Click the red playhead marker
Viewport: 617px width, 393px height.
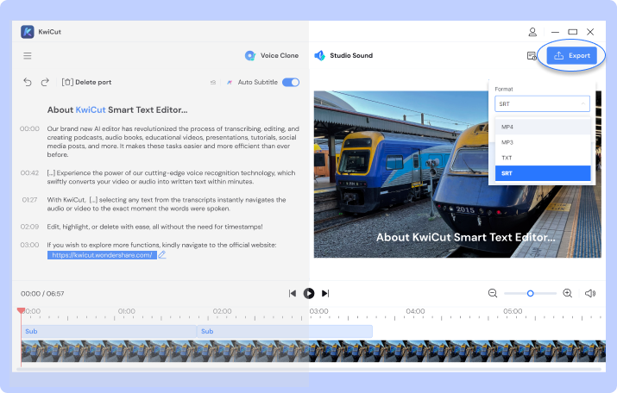pyautogui.click(x=22, y=311)
